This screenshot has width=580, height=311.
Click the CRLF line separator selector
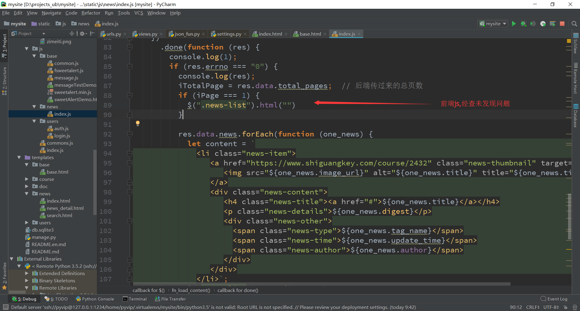pos(533,307)
